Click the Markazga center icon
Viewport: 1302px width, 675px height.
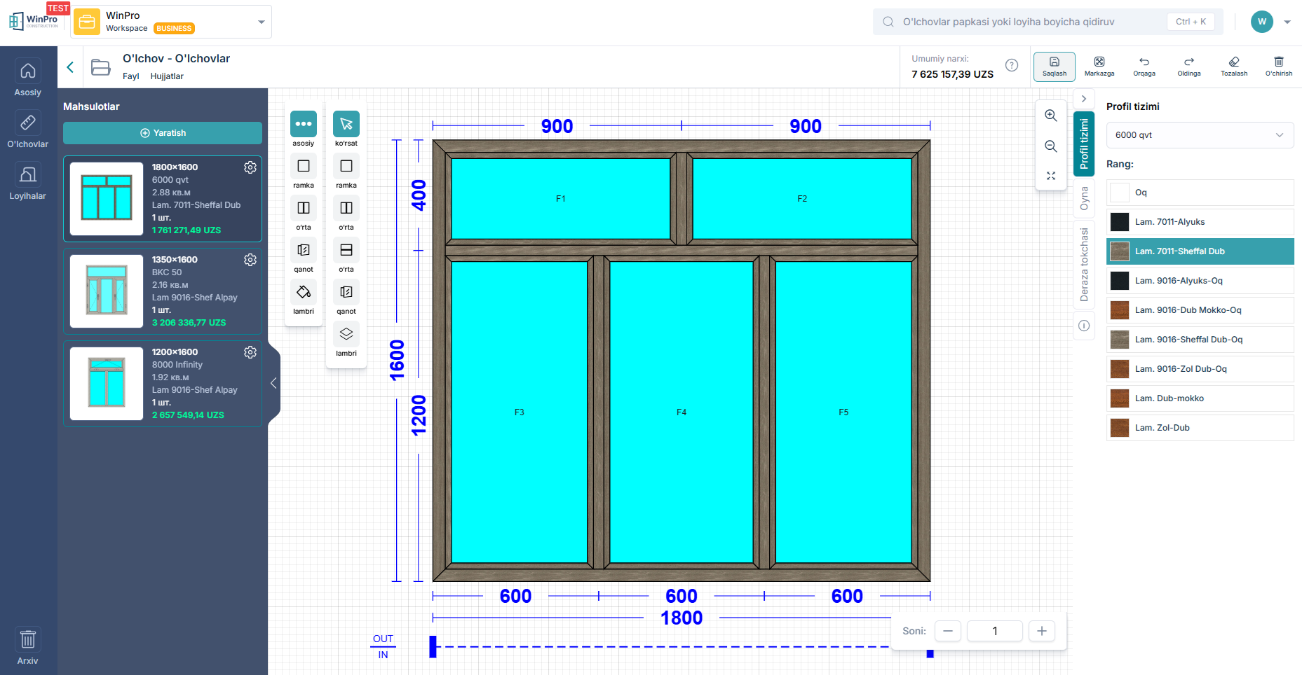[1099, 62]
